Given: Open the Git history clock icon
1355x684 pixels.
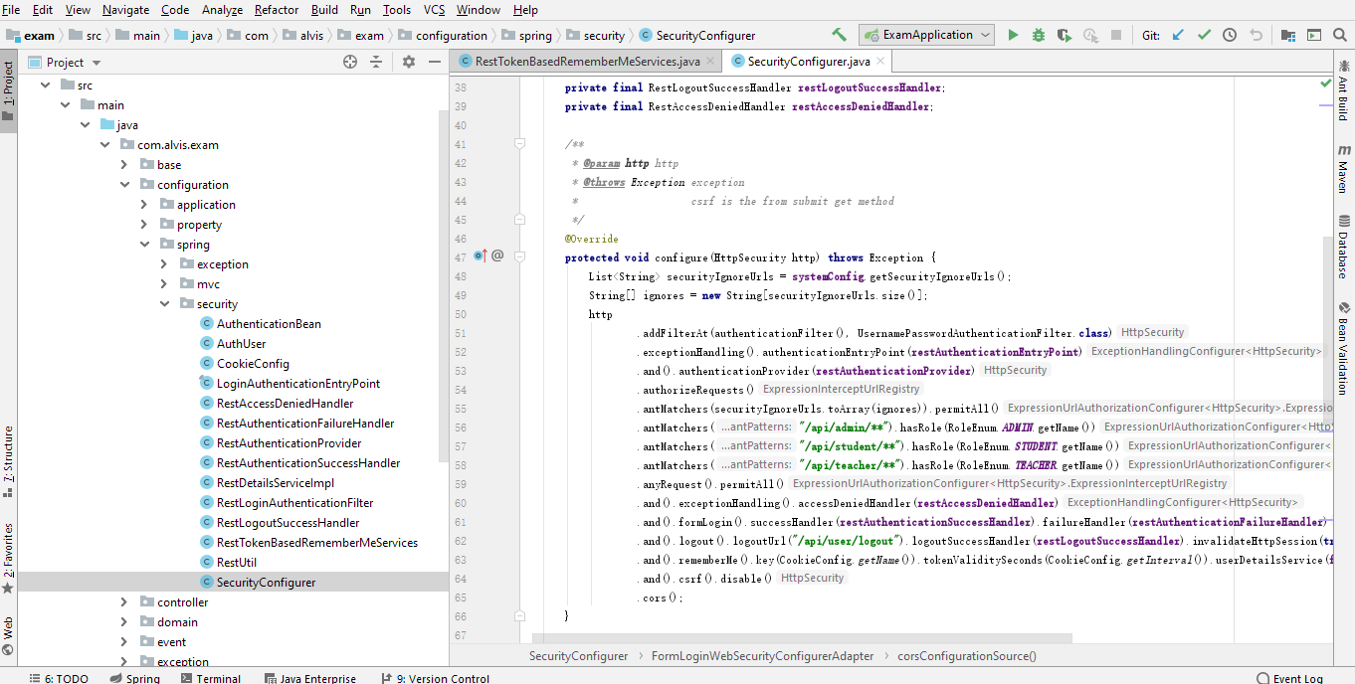Looking at the screenshot, I should point(1229,34).
